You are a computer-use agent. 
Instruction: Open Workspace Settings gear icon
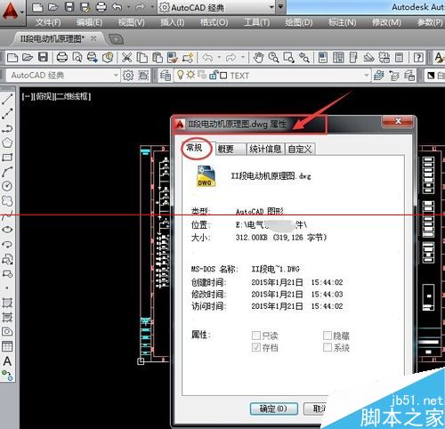128,76
